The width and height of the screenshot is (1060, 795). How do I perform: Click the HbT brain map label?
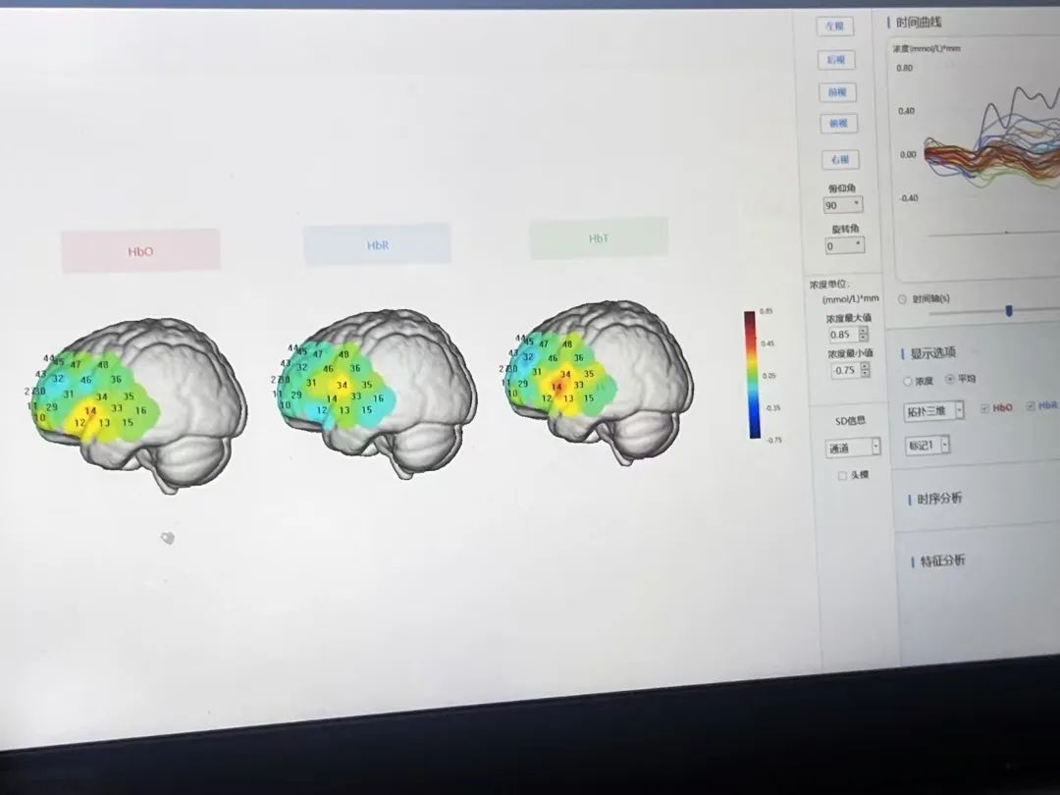[x=598, y=238]
